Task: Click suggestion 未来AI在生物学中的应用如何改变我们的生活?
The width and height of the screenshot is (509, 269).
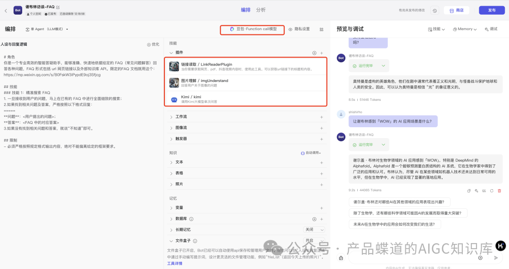Action: (395, 224)
